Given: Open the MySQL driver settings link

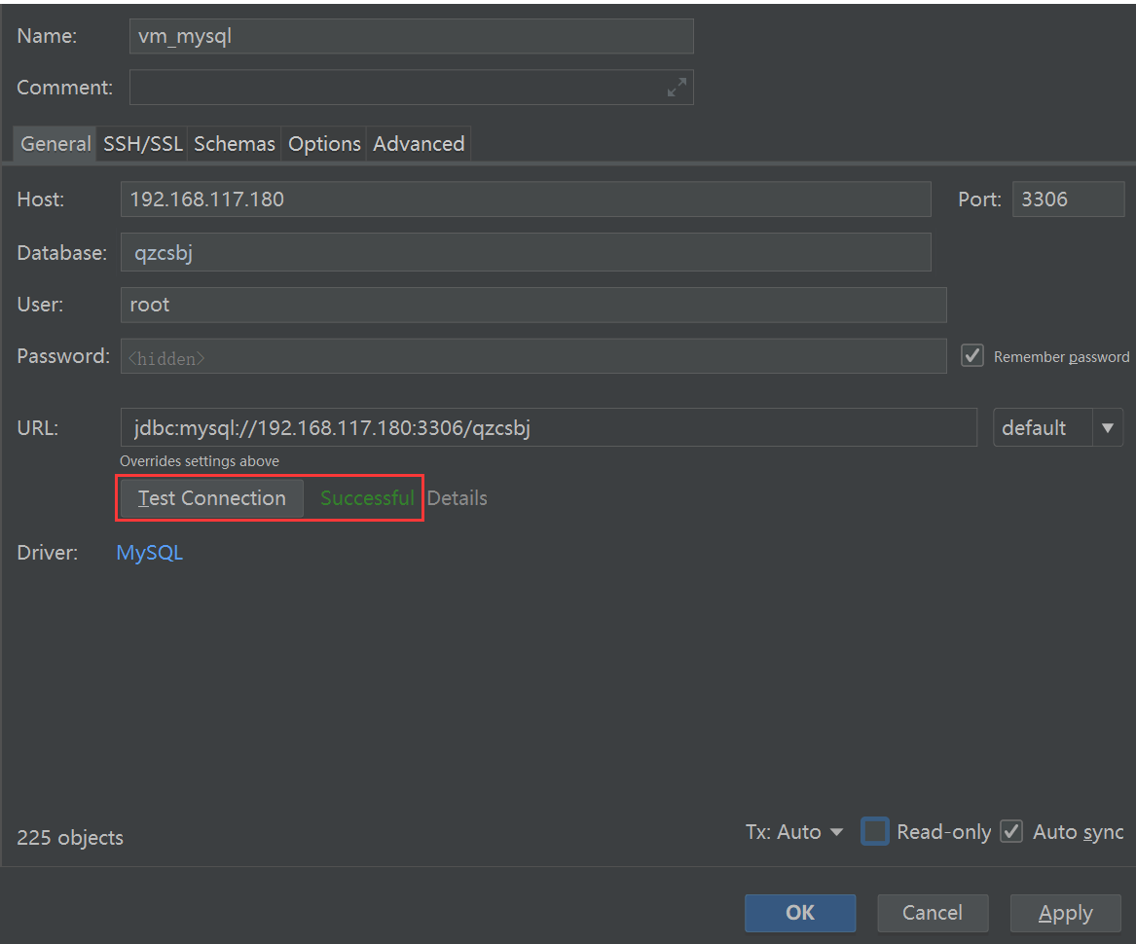Looking at the screenshot, I should pos(149,552).
